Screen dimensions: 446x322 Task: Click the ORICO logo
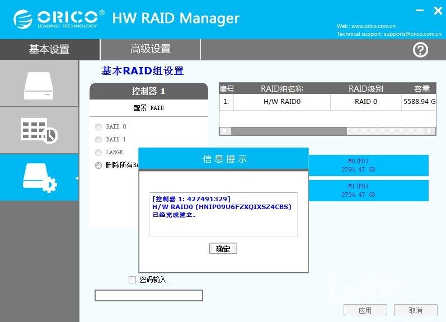59,19
